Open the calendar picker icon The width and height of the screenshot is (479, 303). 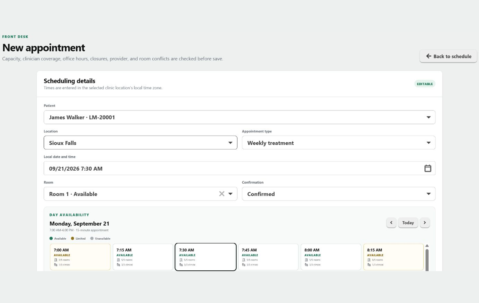point(428,168)
